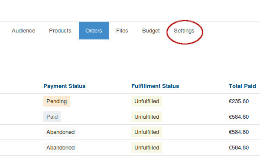Sort by Total Paid column header
The image size is (260, 156).
(242, 86)
